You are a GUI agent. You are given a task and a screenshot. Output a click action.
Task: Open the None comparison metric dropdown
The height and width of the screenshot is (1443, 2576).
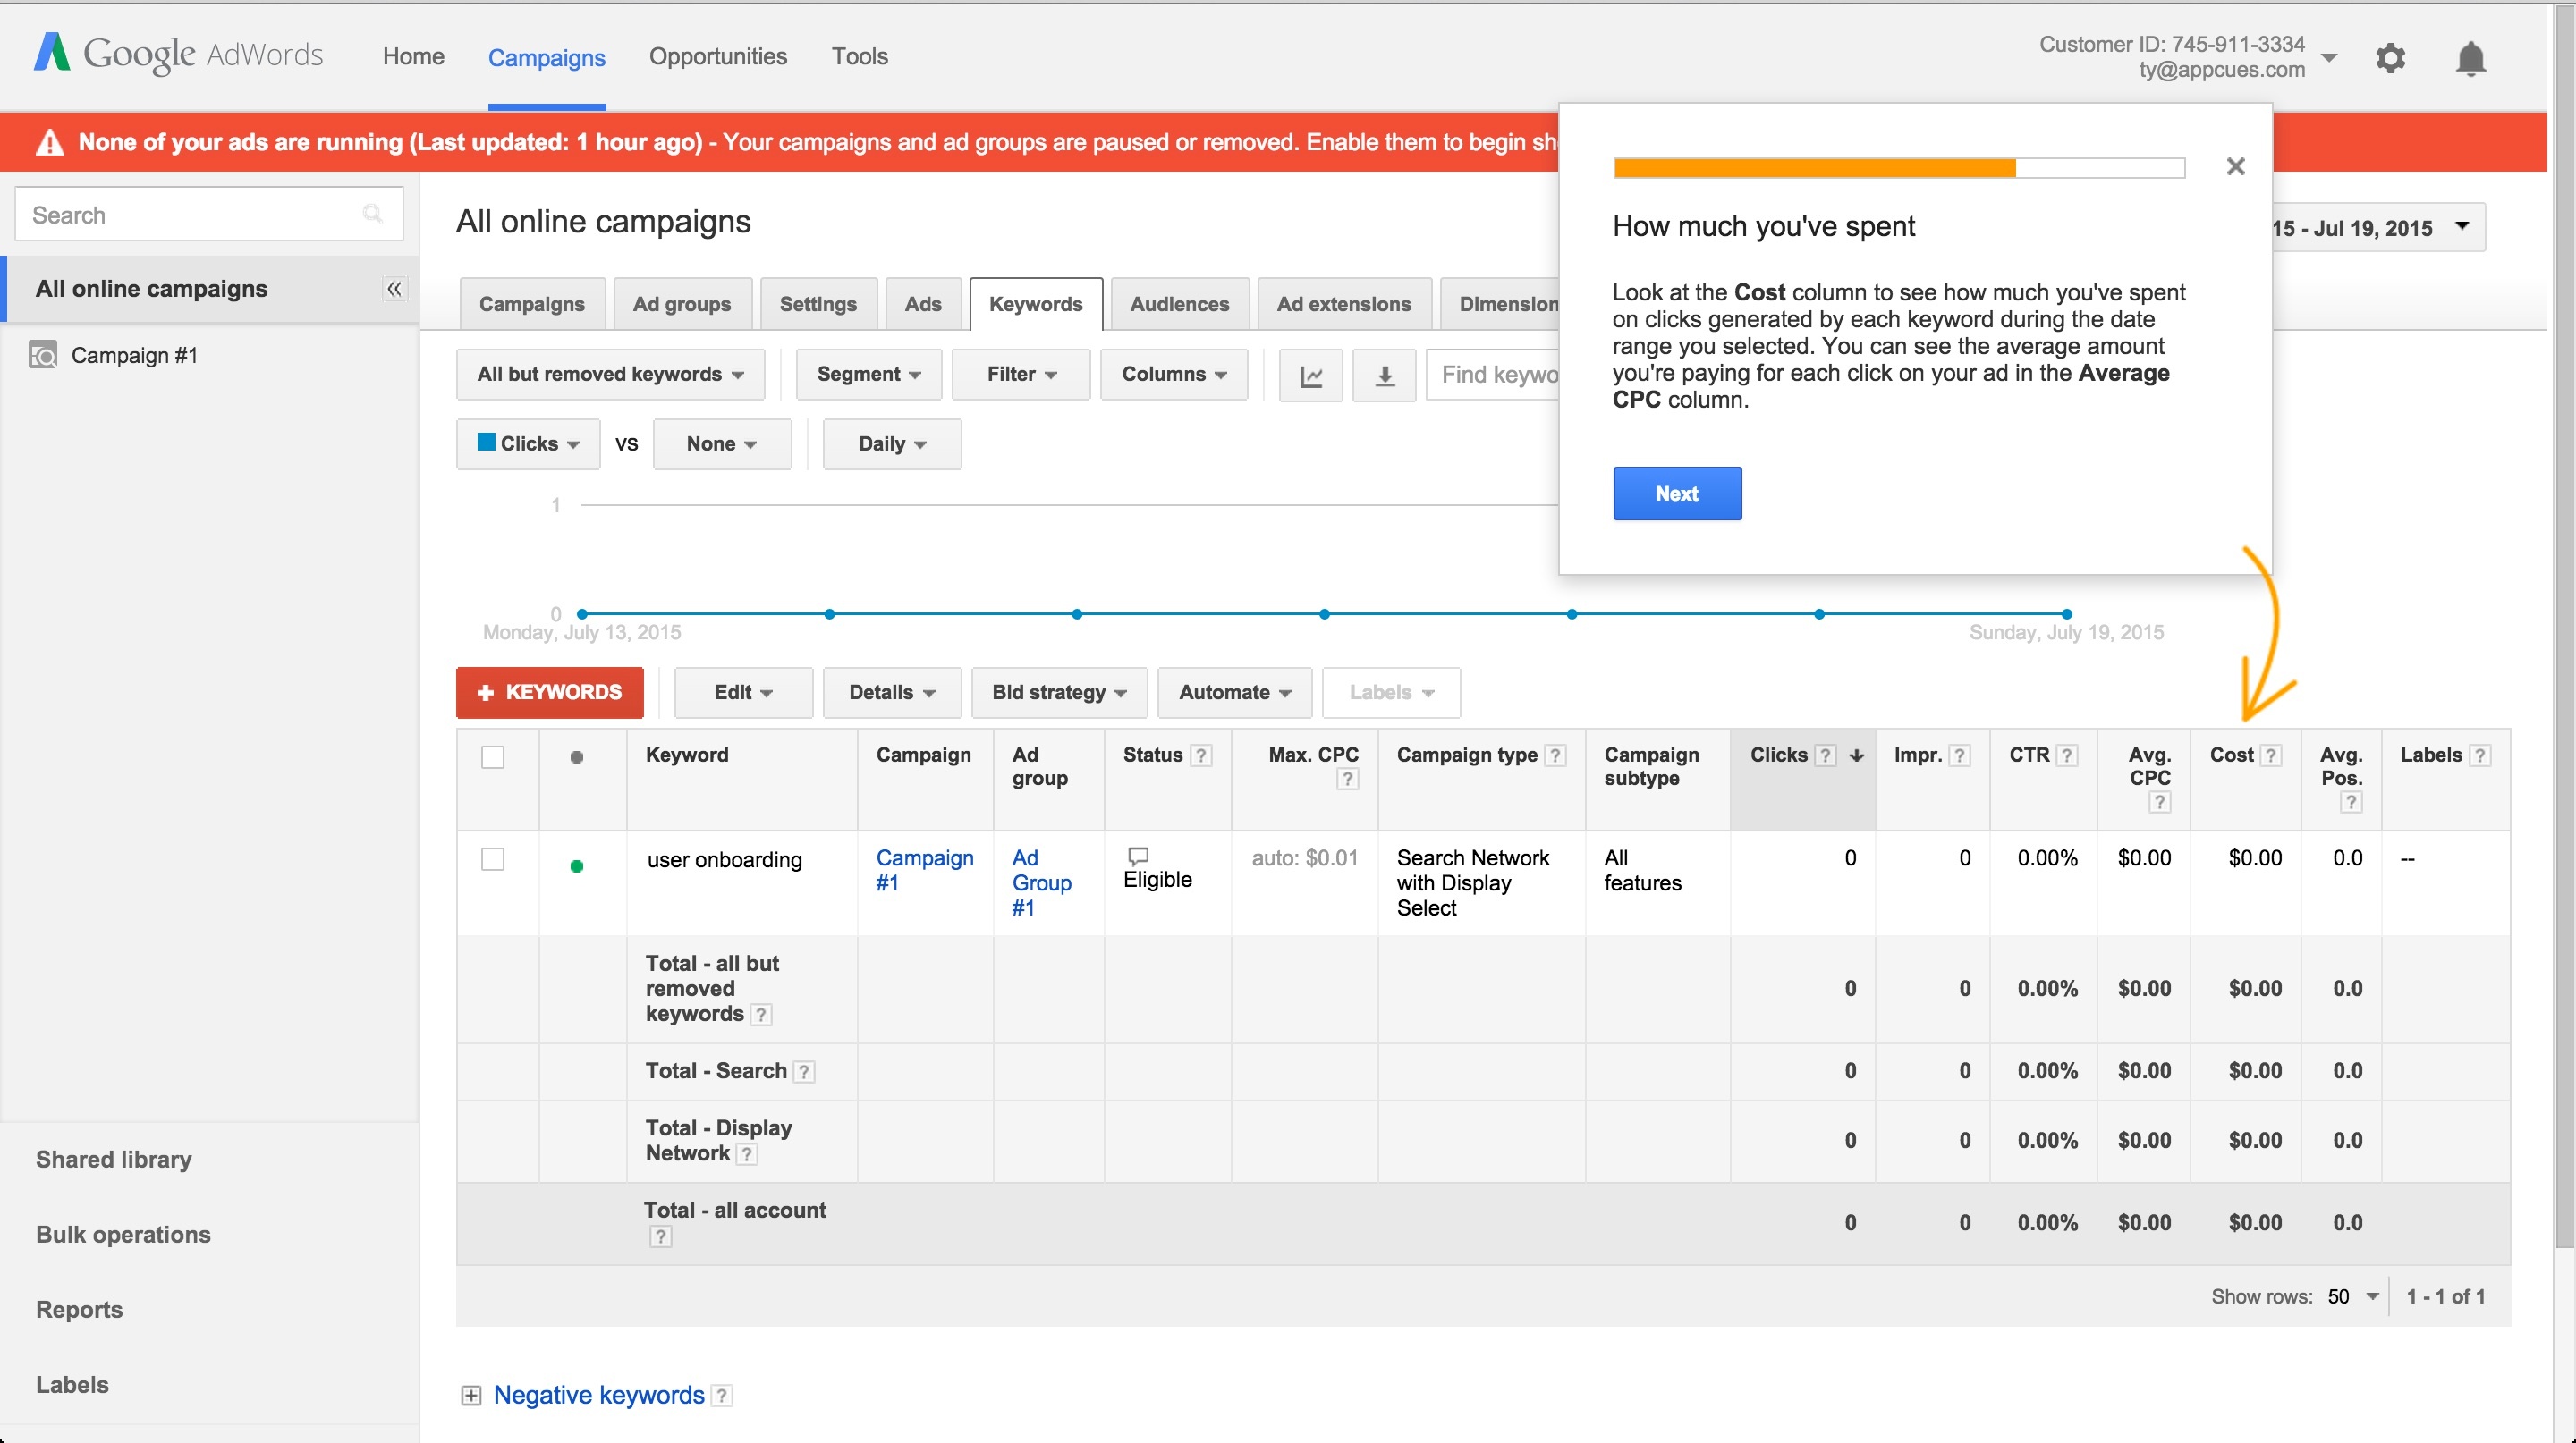point(721,443)
